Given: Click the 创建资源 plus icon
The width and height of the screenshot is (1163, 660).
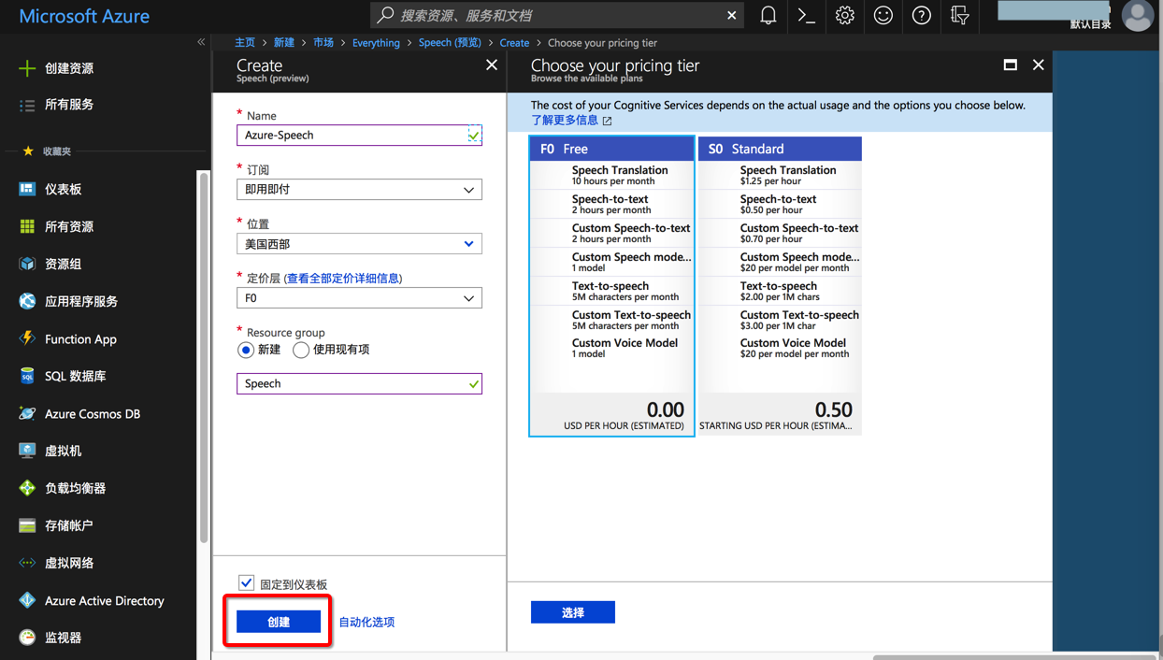Looking at the screenshot, I should click(27, 68).
